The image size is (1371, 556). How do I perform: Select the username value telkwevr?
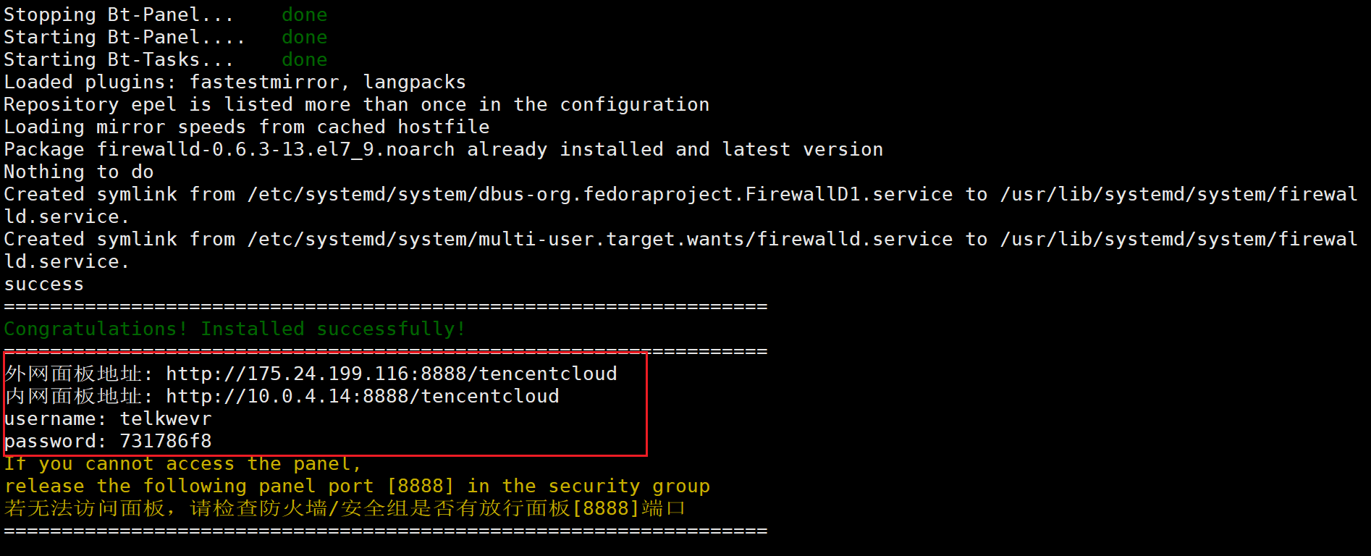pyautogui.click(x=166, y=418)
